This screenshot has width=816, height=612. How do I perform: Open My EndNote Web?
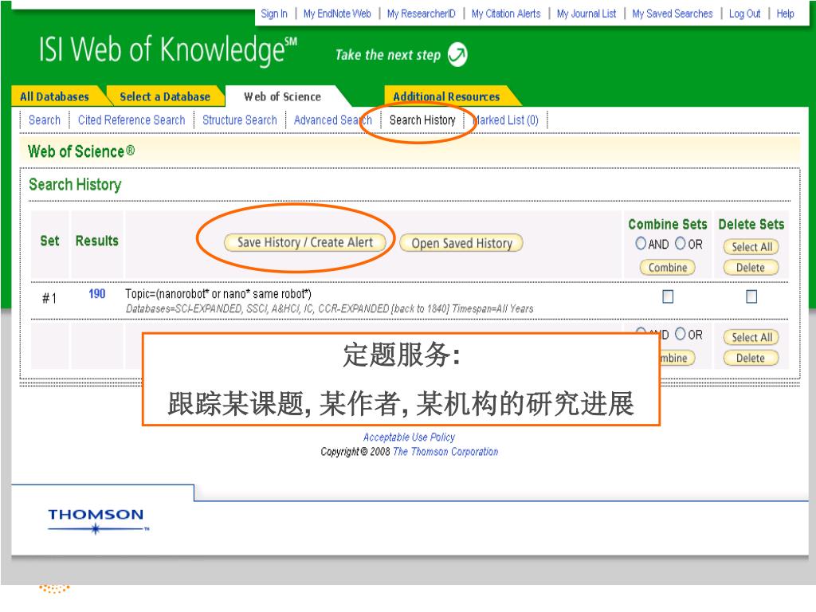[x=337, y=14]
